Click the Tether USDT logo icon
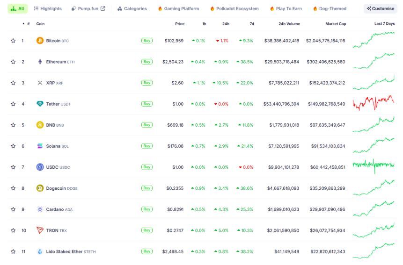Viewport: 403px width, 265px height. click(x=40, y=104)
